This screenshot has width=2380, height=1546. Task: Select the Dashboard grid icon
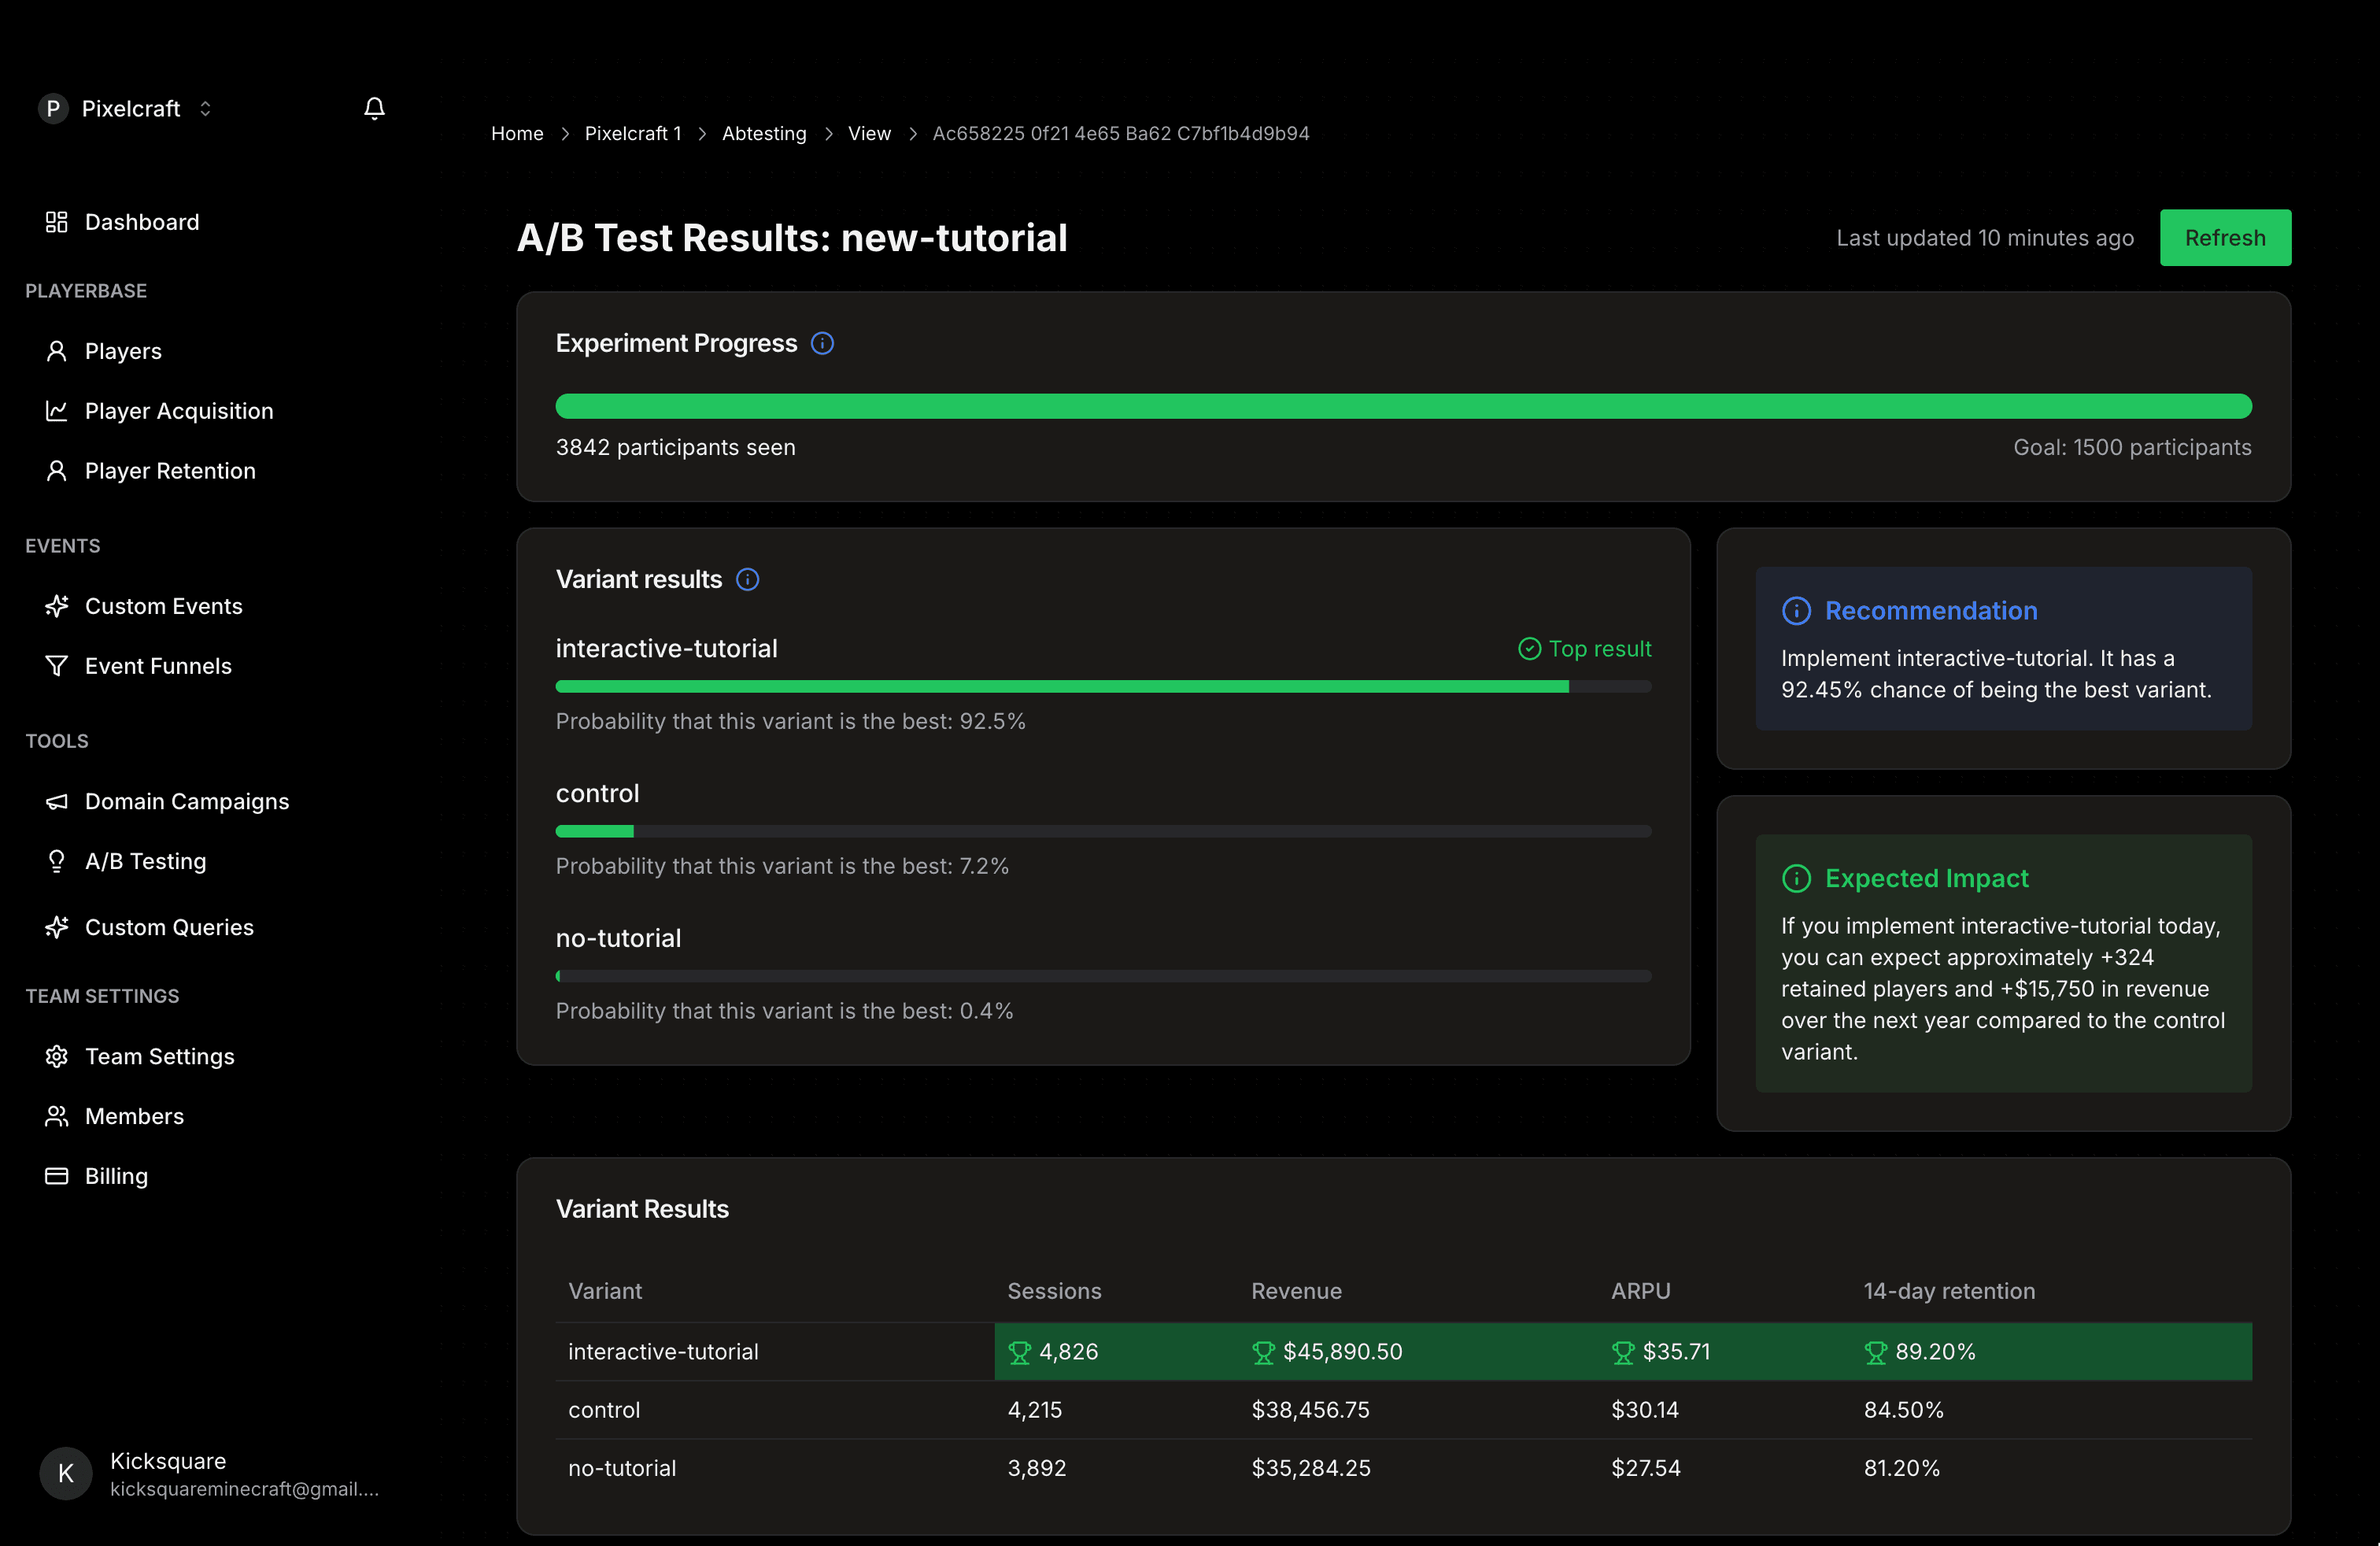(56, 222)
